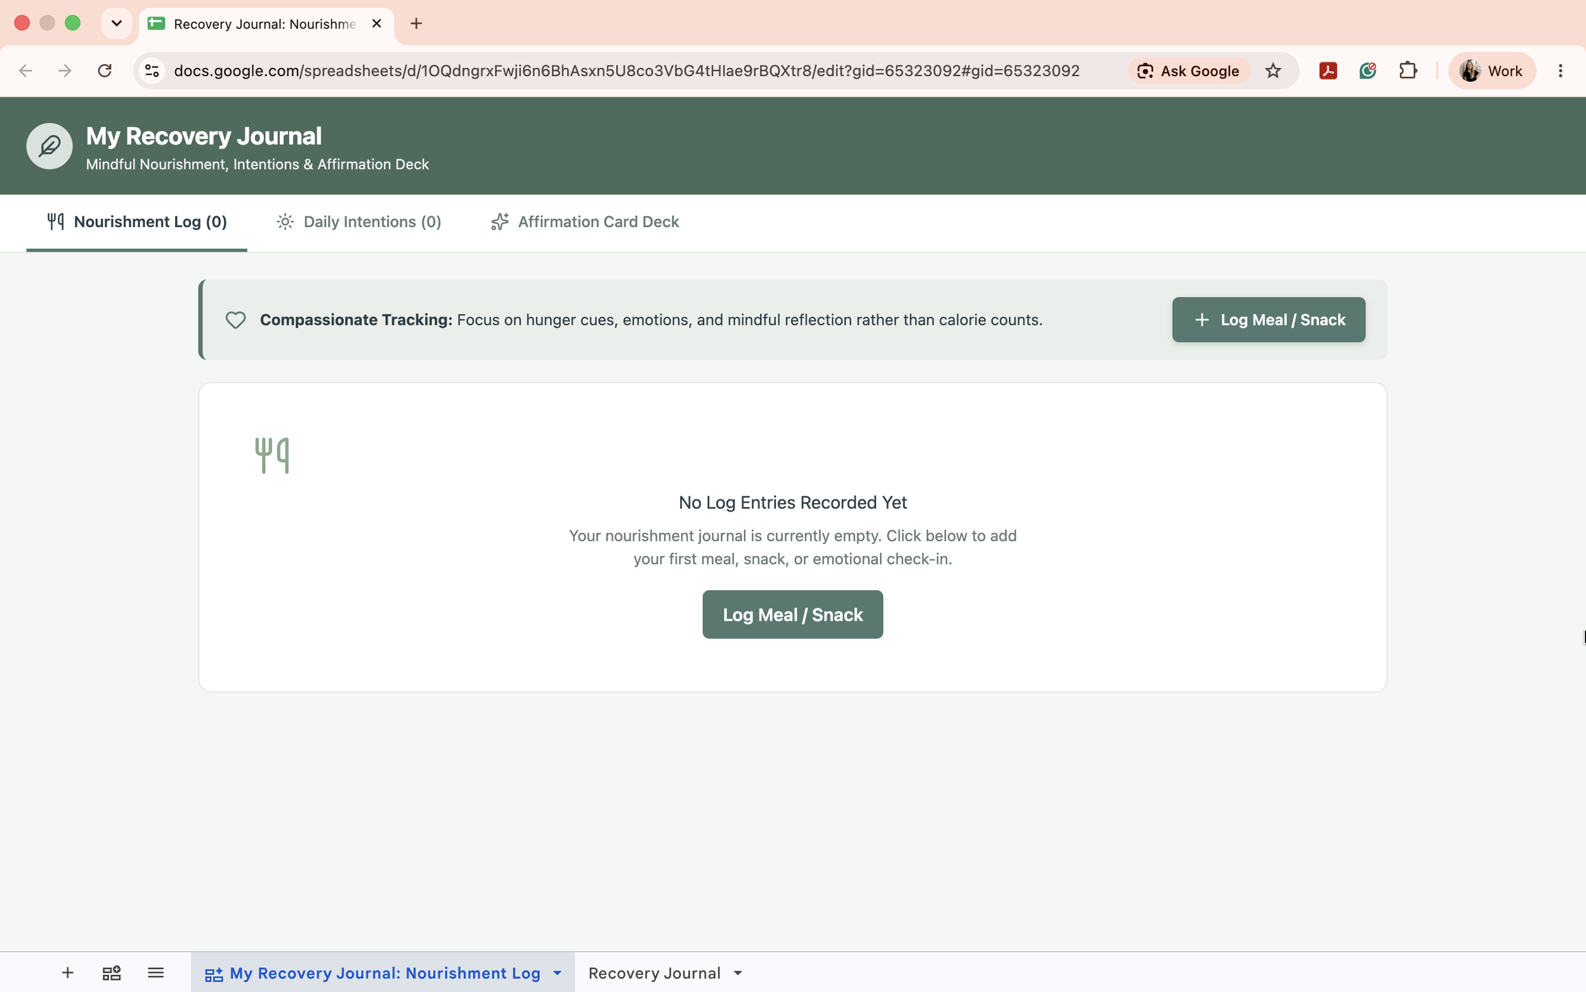Open the Extensions puzzle icon
The height and width of the screenshot is (992, 1586).
click(1408, 71)
